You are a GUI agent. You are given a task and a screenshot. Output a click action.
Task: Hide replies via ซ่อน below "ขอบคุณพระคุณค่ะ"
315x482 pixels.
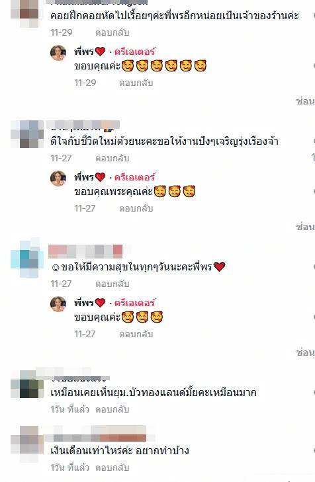pos(305,227)
